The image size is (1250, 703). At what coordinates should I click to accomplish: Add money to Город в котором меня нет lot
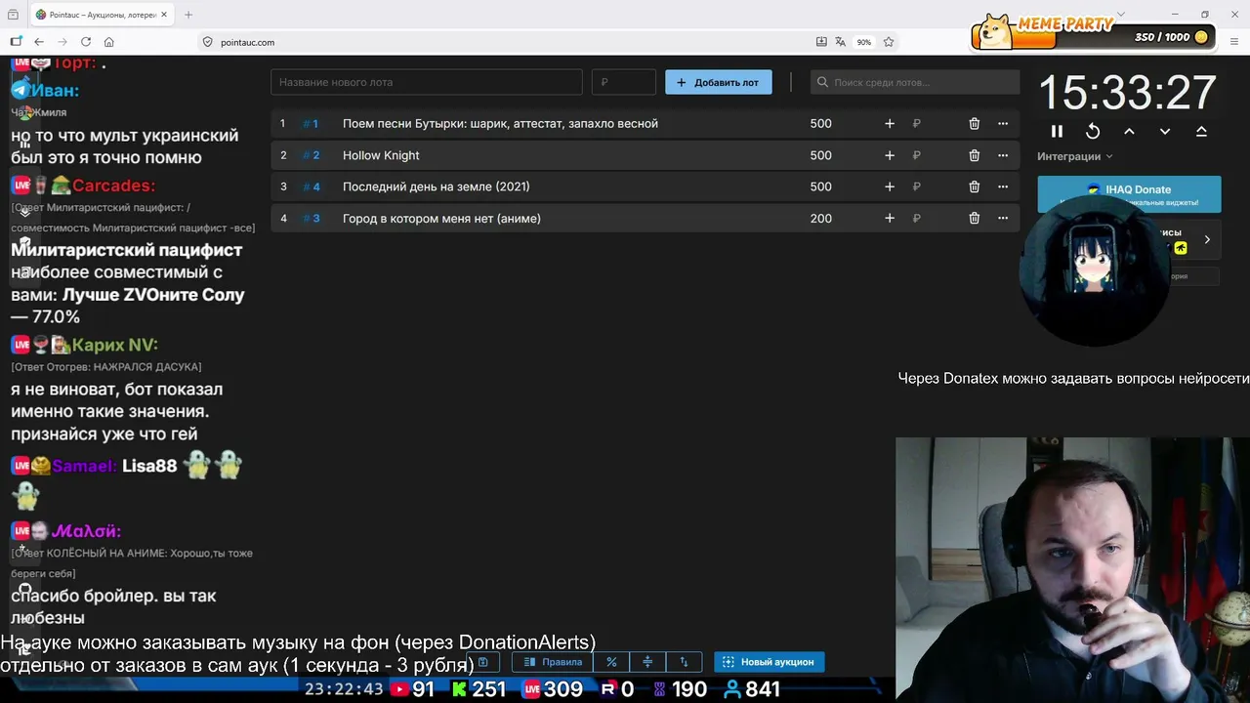click(x=889, y=219)
